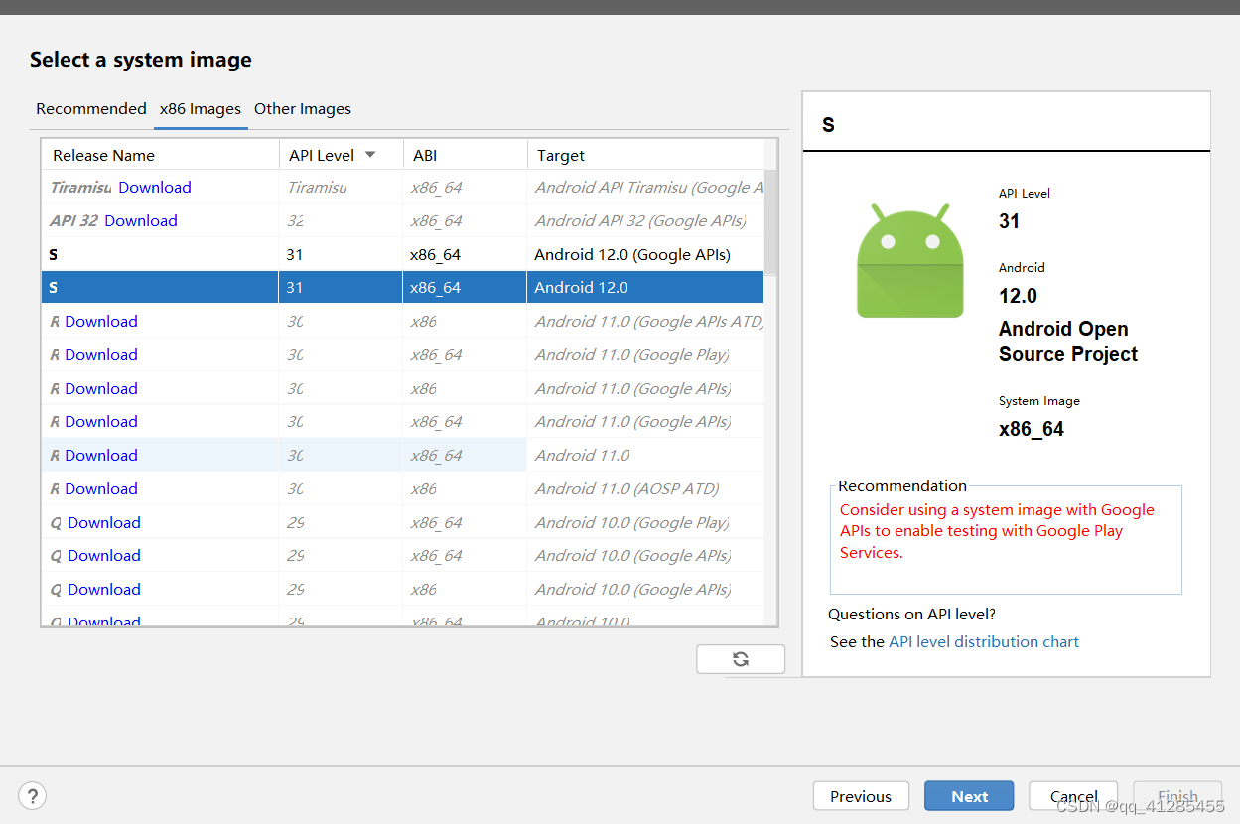1240x824 pixels.
Task: Sort by the Target column header
Action: pyautogui.click(x=646, y=155)
